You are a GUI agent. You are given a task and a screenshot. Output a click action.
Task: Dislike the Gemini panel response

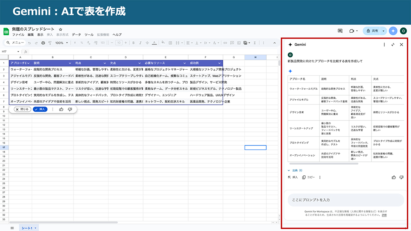click(x=401, y=177)
